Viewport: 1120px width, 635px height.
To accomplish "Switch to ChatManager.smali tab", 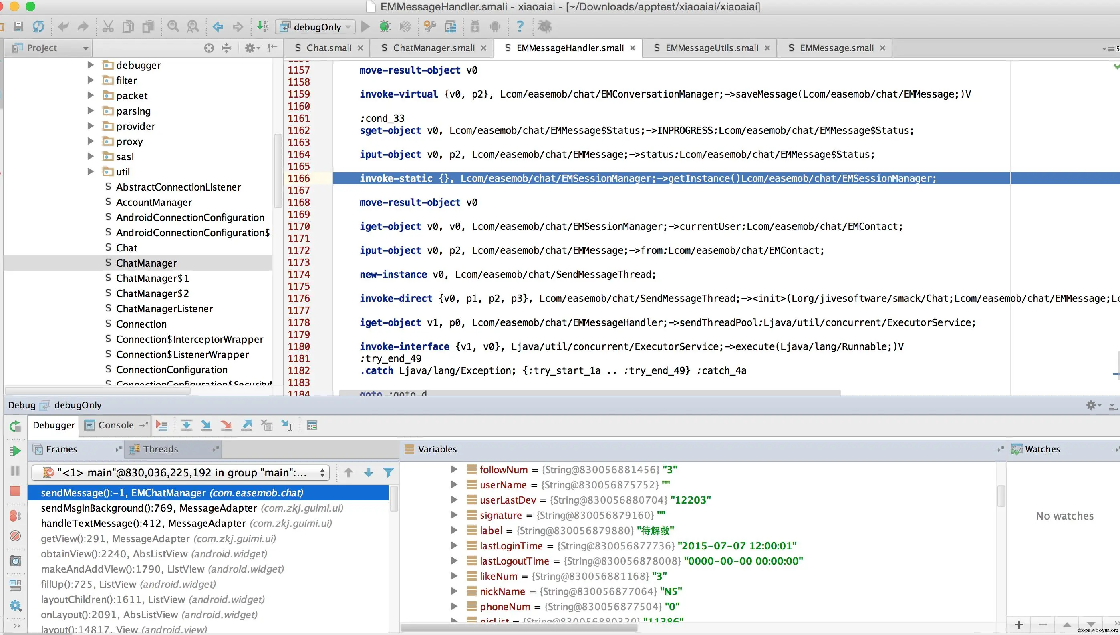I will point(433,48).
